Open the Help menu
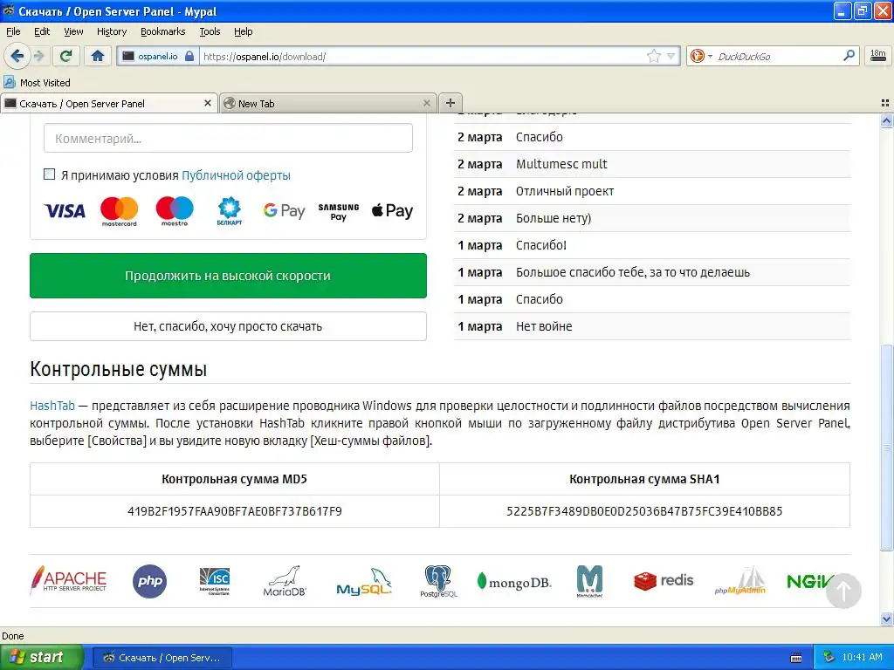 click(243, 31)
